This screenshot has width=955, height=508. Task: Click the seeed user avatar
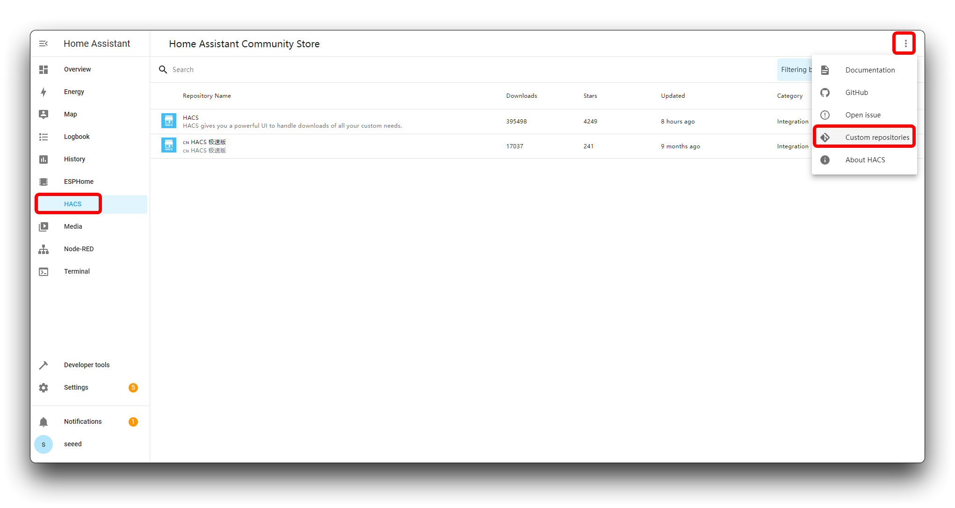click(x=43, y=444)
